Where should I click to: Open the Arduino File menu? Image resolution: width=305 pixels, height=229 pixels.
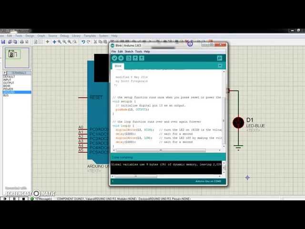(113, 52)
